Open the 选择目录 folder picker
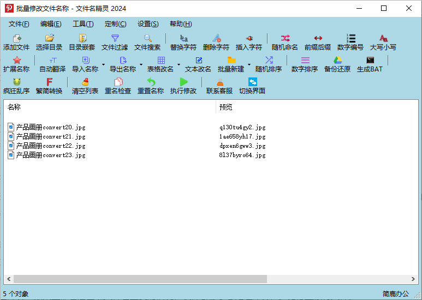The image size is (422, 300). (49, 42)
